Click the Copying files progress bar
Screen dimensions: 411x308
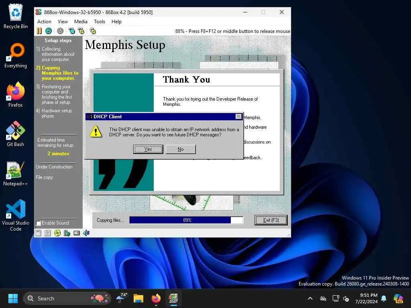click(186, 220)
